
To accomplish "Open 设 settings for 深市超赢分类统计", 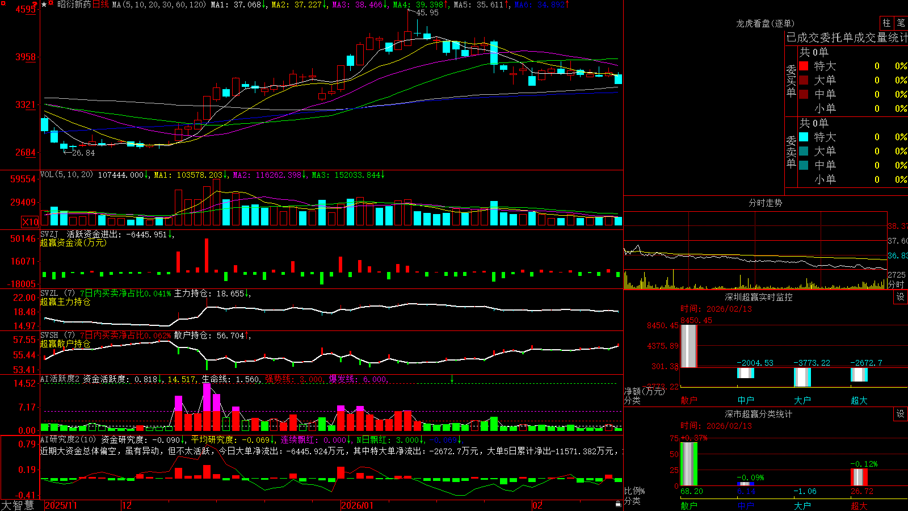I will [901, 414].
